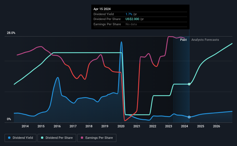Click the blue dividend yield data point marker

click(189, 117)
